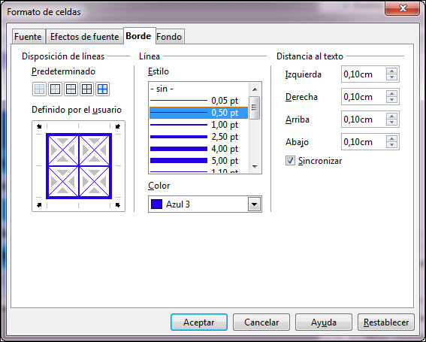
Task: Click bottom-right corner arrow in preview
Action: pyautogui.click(x=118, y=204)
